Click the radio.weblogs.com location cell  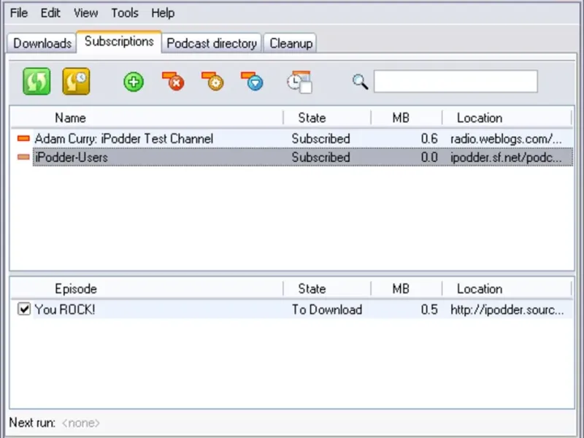[x=506, y=139]
